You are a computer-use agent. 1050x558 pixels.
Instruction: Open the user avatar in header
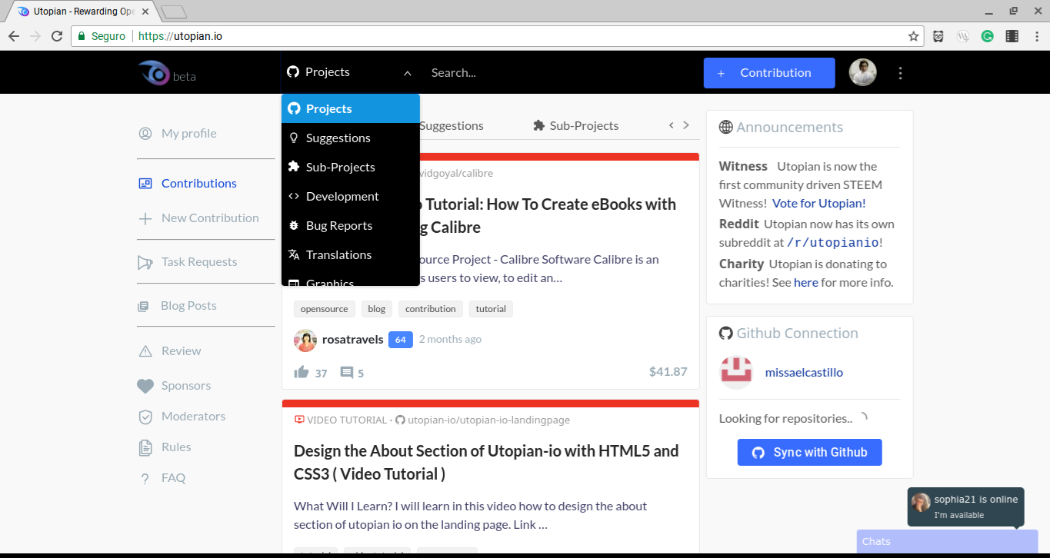[863, 72]
